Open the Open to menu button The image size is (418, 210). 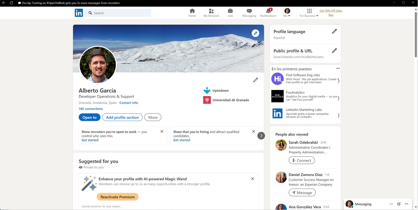pos(89,117)
